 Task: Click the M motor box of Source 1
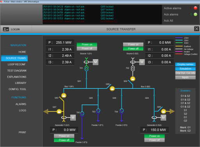[95, 62]
